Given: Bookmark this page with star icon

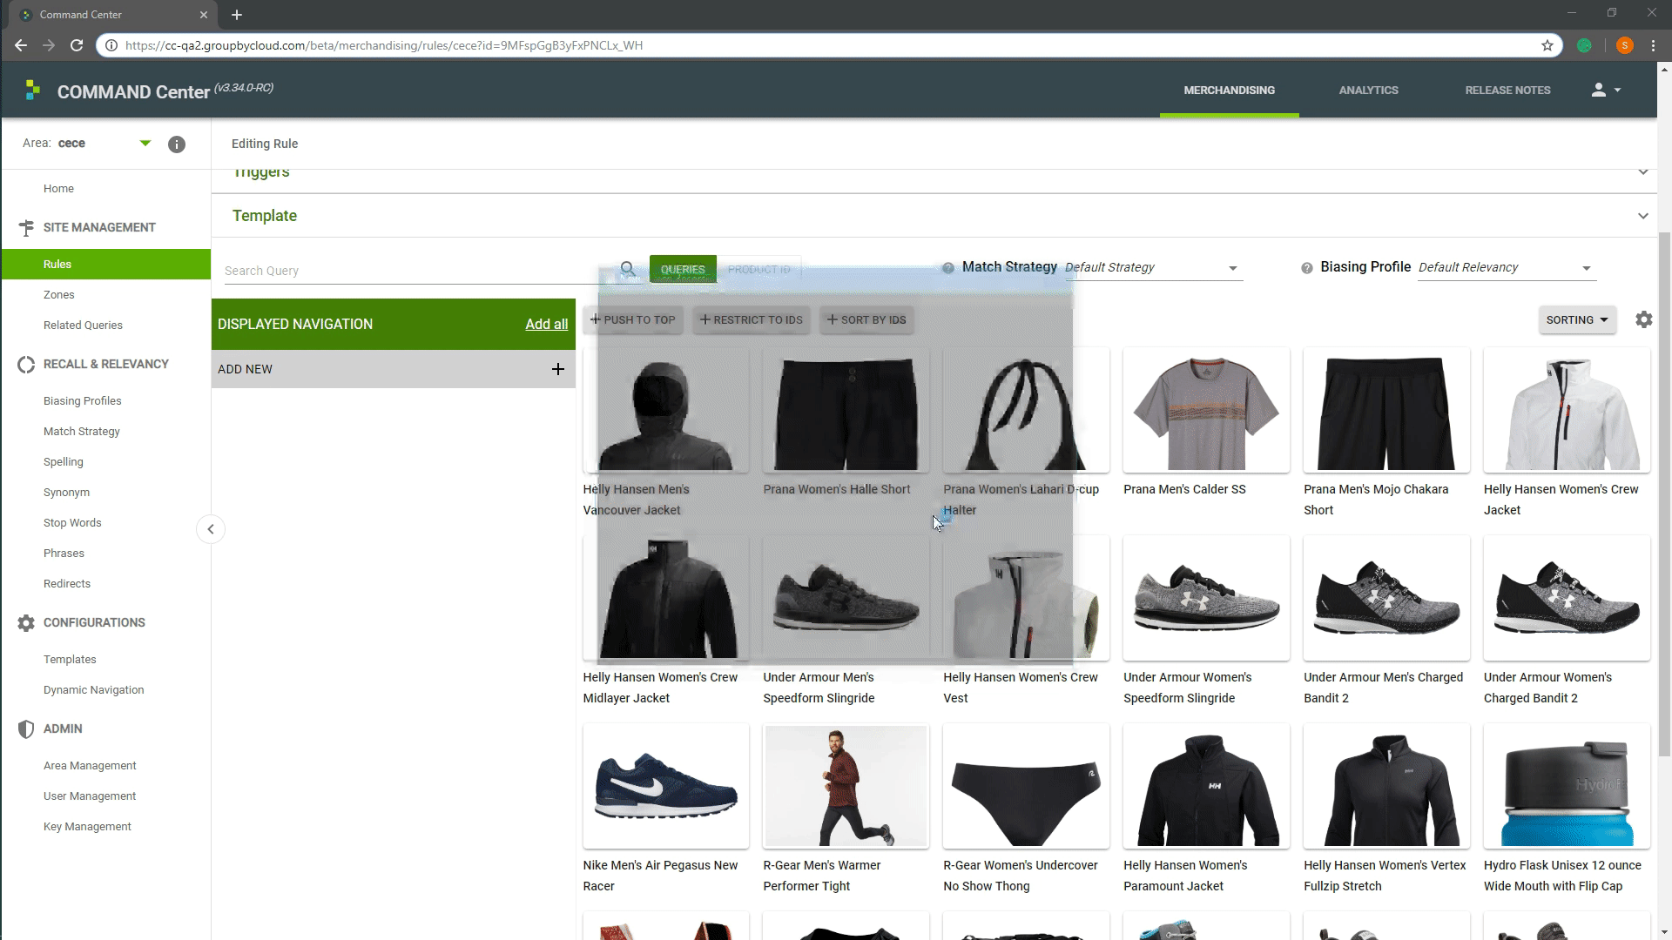Looking at the screenshot, I should tap(1547, 45).
